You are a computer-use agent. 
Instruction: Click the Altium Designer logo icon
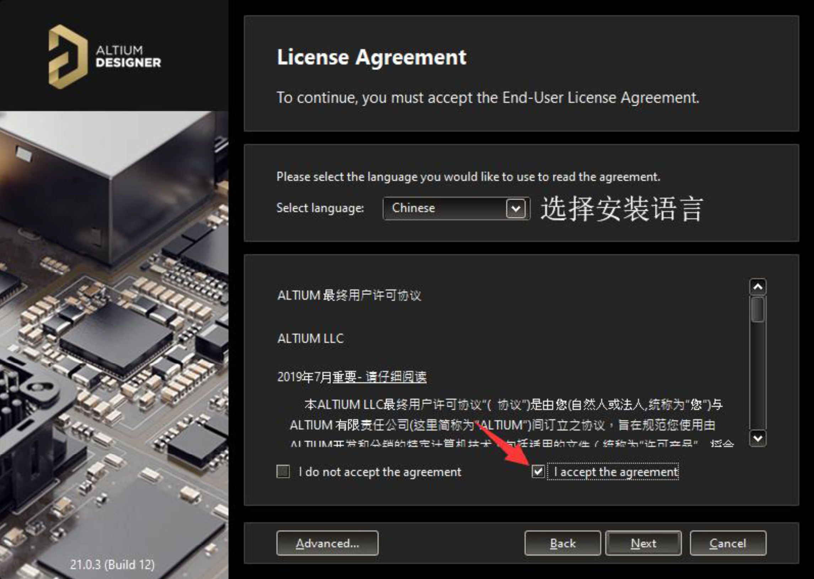click(68, 57)
